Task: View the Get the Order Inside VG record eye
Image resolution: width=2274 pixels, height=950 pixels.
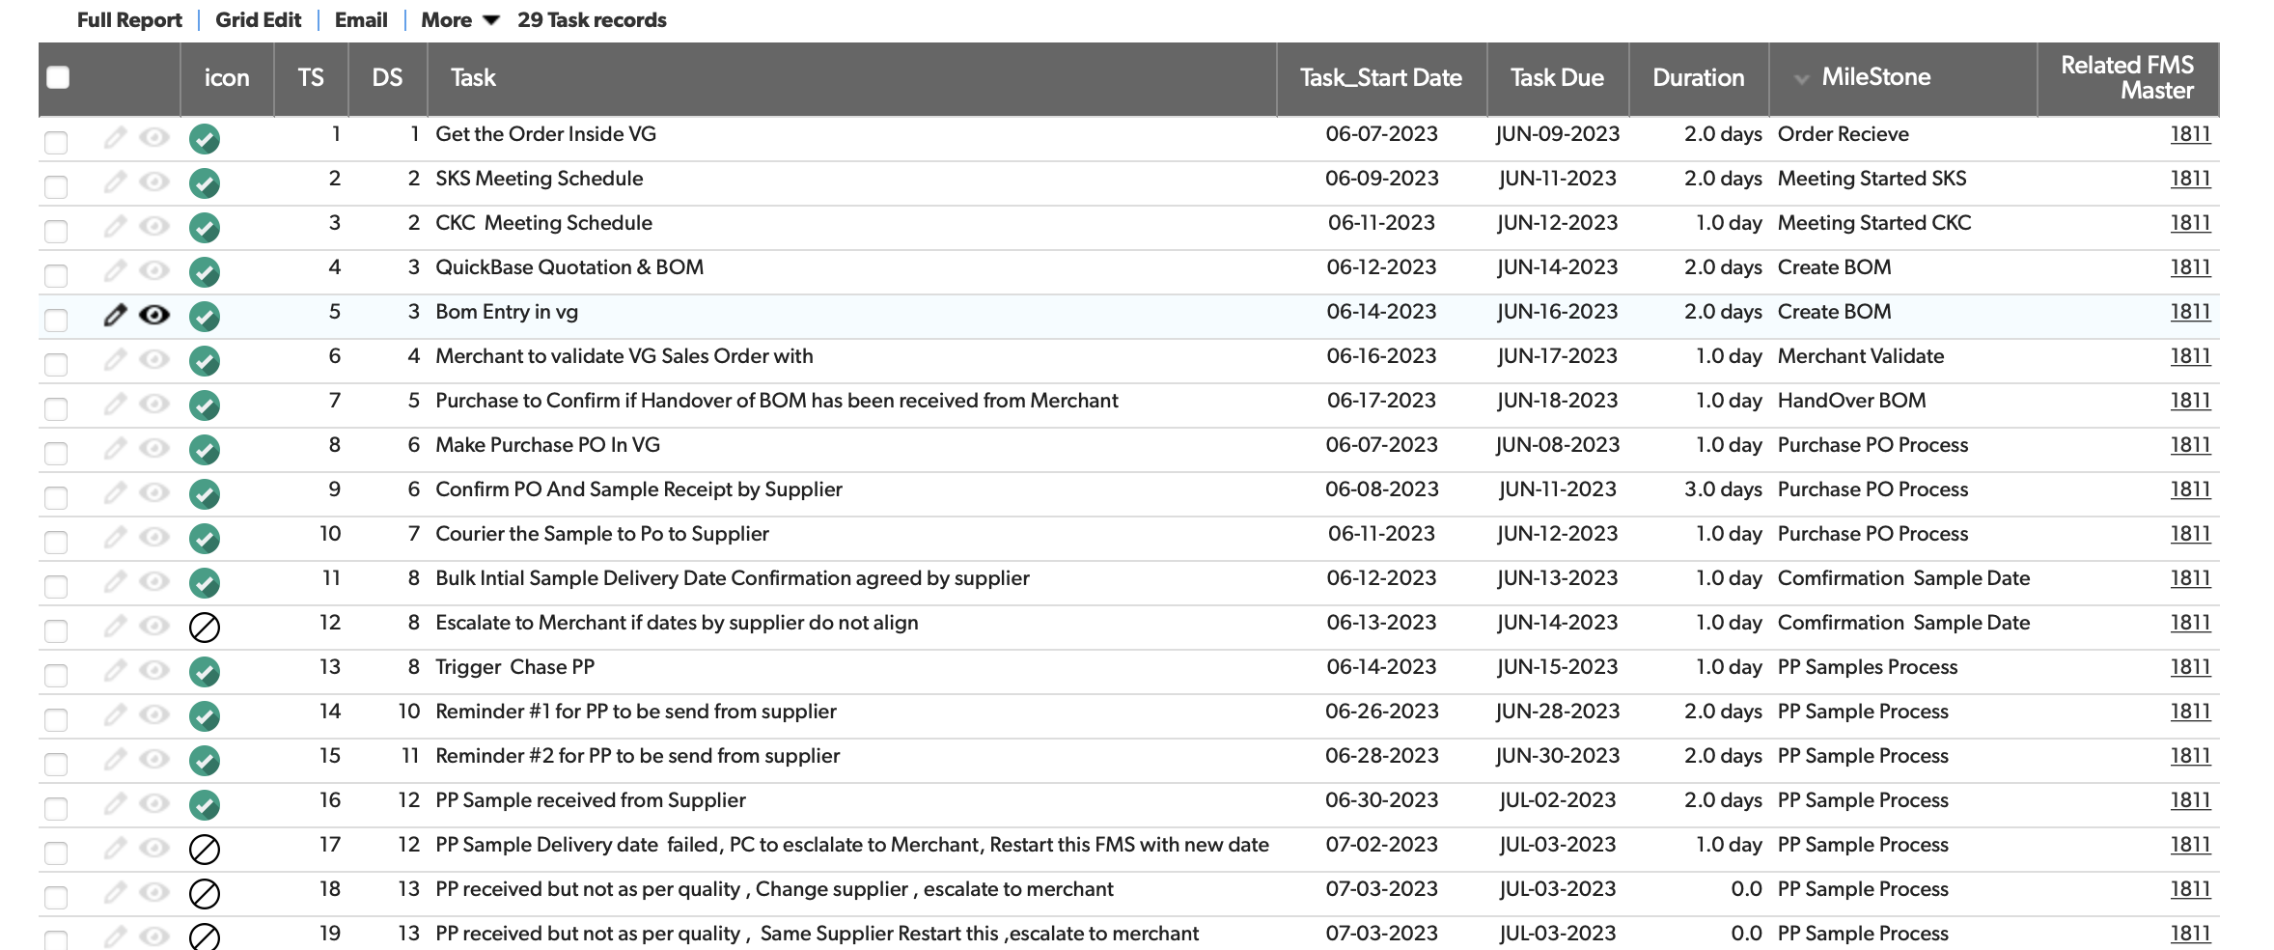Action: 154,137
